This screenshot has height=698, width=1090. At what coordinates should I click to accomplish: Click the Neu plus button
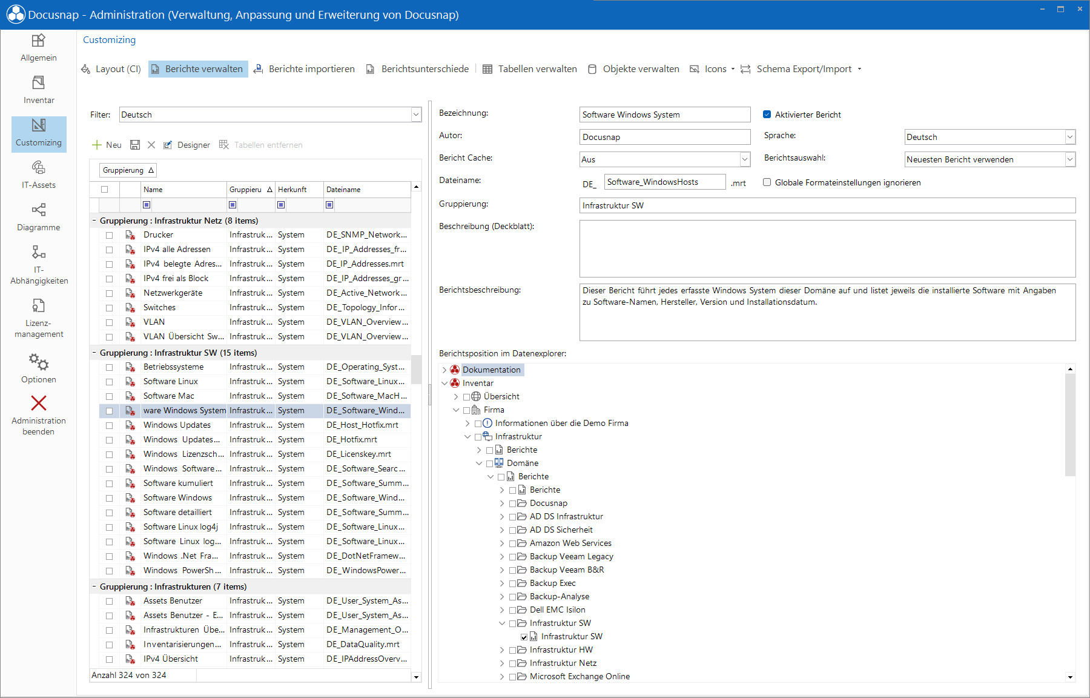107,145
